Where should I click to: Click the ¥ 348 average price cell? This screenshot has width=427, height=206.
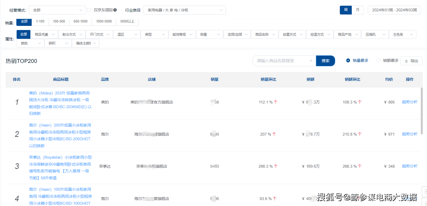click(389, 166)
